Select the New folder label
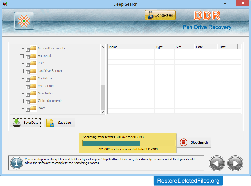The height and width of the screenshot is (186, 251). click(x=45, y=93)
